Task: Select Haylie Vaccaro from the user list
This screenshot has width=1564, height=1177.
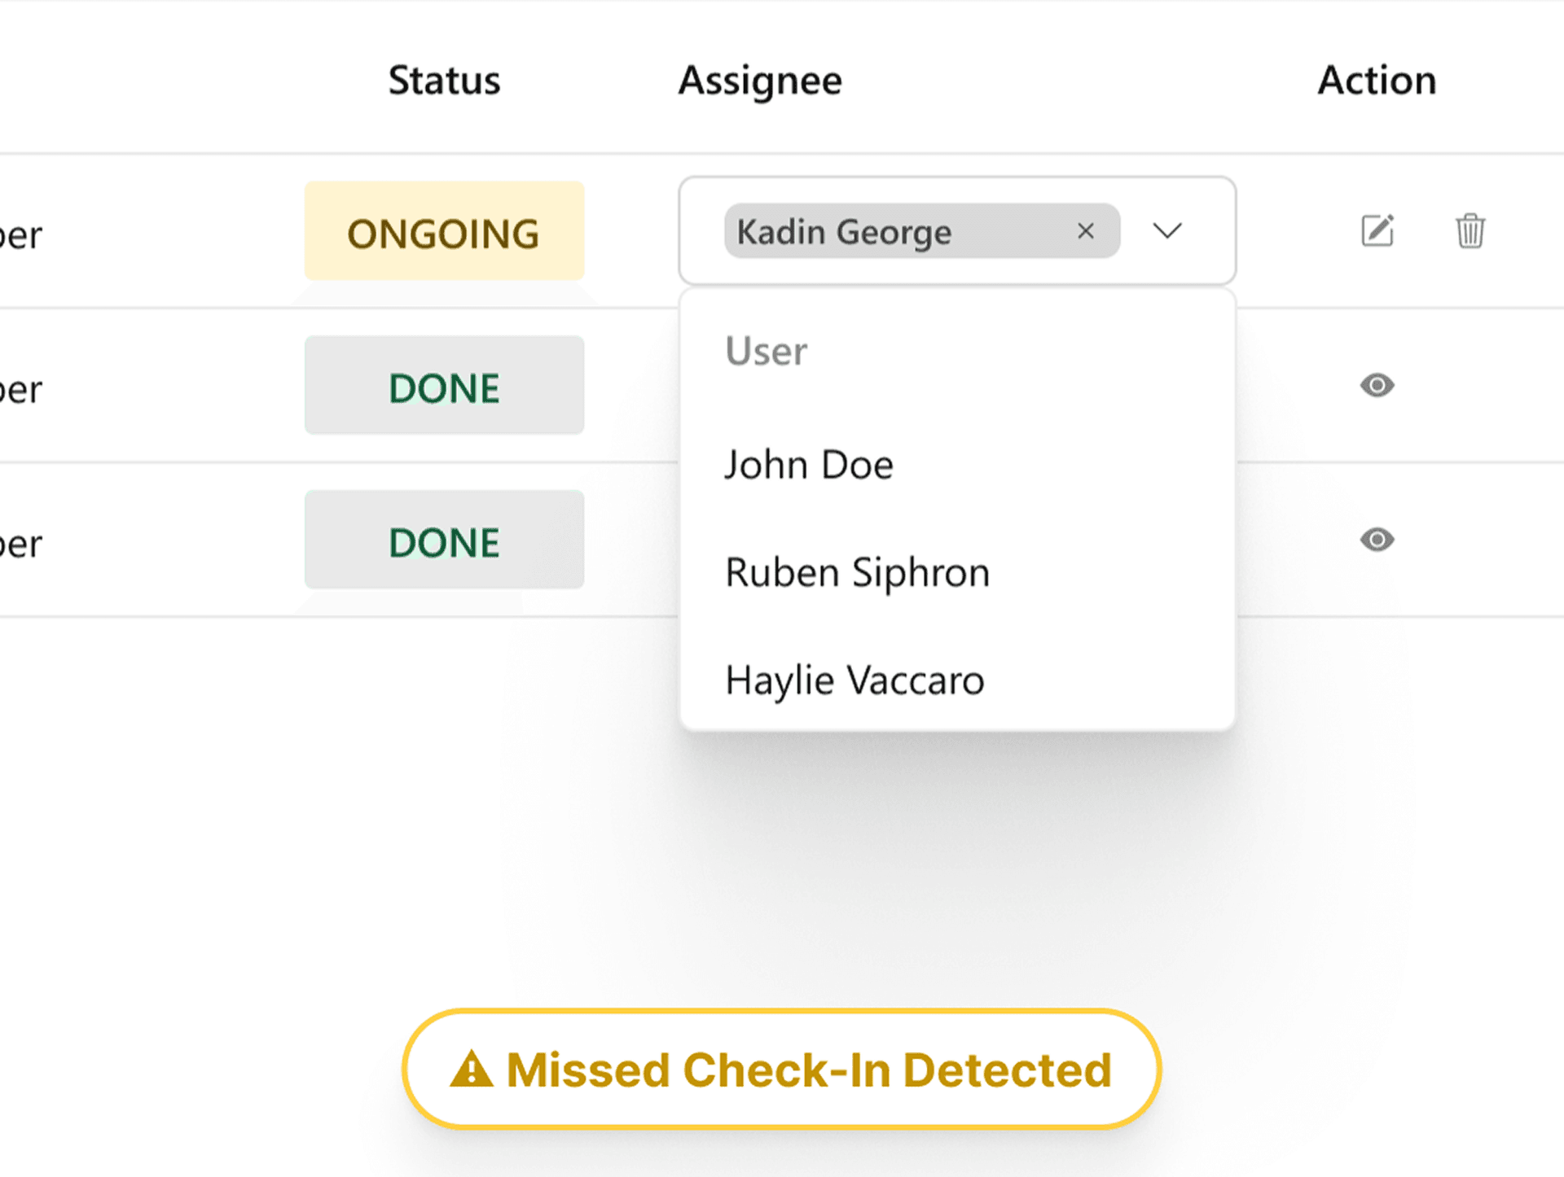Action: point(854,680)
